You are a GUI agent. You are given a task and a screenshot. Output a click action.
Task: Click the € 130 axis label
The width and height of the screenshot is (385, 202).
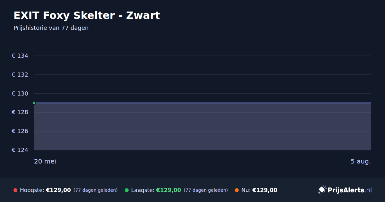20,94
